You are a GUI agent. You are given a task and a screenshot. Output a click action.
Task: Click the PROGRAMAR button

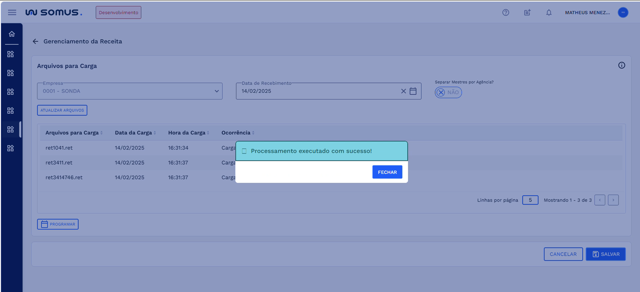point(58,224)
